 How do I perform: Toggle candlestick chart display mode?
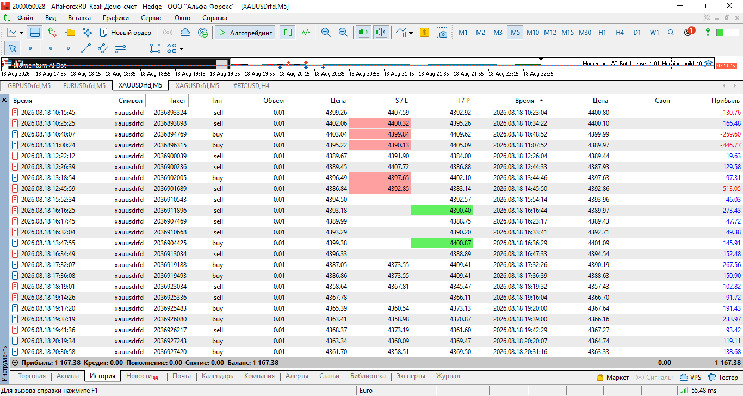click(288, 33)
